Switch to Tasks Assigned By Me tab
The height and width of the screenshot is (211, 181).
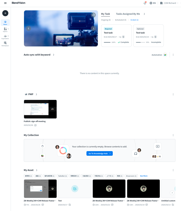[128, 14]
